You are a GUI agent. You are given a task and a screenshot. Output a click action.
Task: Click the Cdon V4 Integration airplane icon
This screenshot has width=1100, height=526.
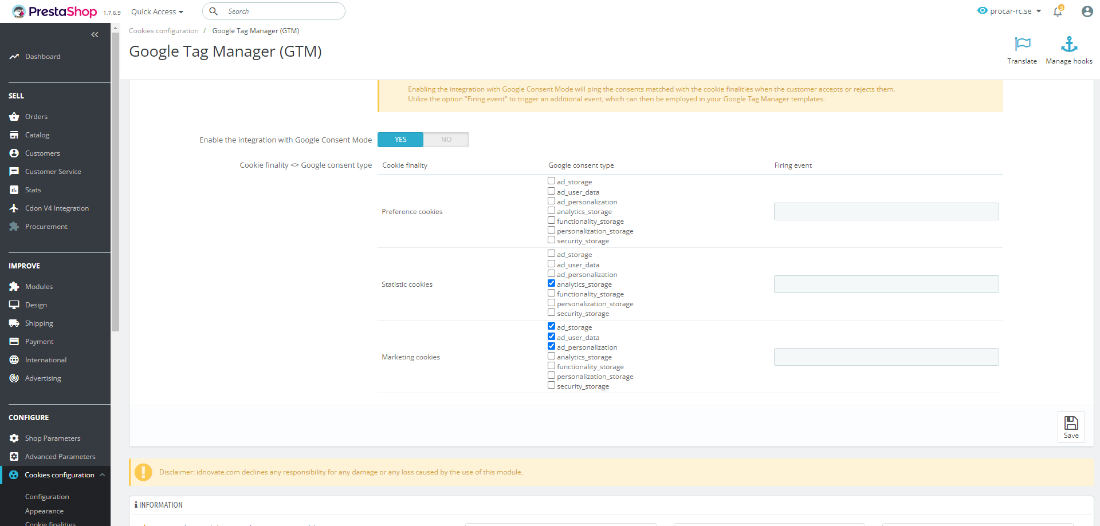pos(14,208)
